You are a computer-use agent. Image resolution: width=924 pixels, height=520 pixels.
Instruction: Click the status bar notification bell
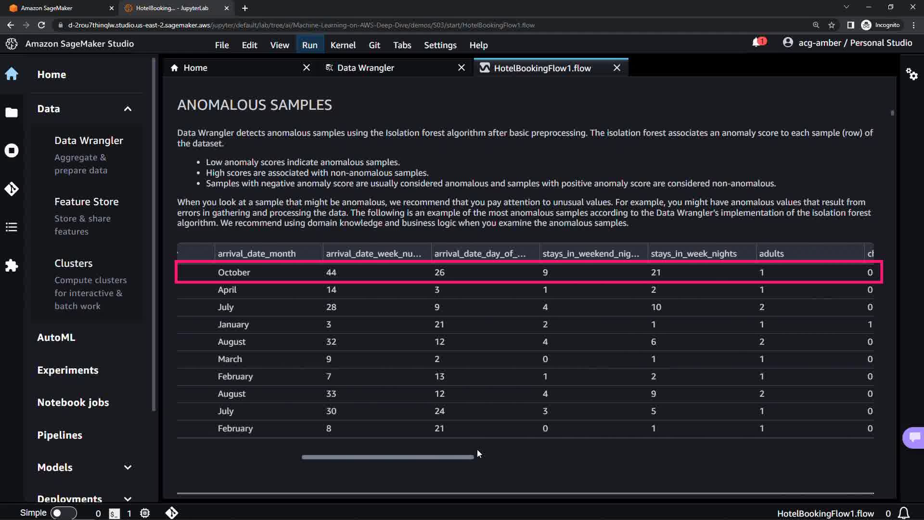point(904,513)
